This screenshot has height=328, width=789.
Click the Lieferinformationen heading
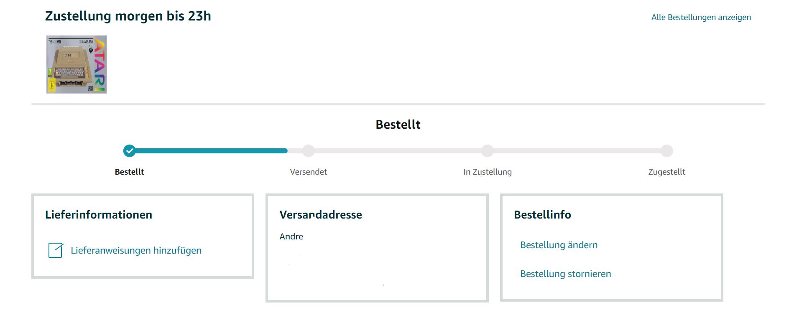pos(99,215)
